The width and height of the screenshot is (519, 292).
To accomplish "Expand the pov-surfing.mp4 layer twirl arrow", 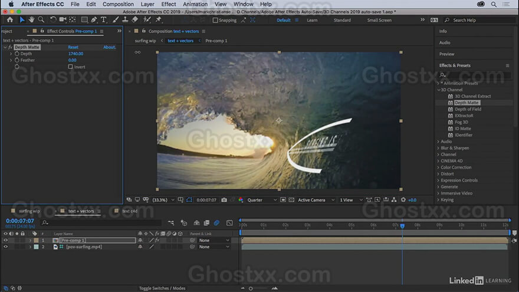I will 30,247.
